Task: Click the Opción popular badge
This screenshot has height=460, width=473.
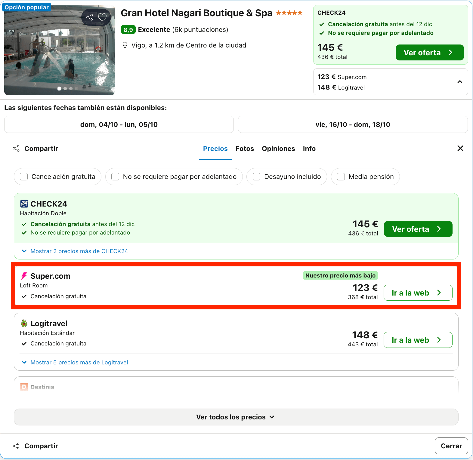Action: click(26, 7)
